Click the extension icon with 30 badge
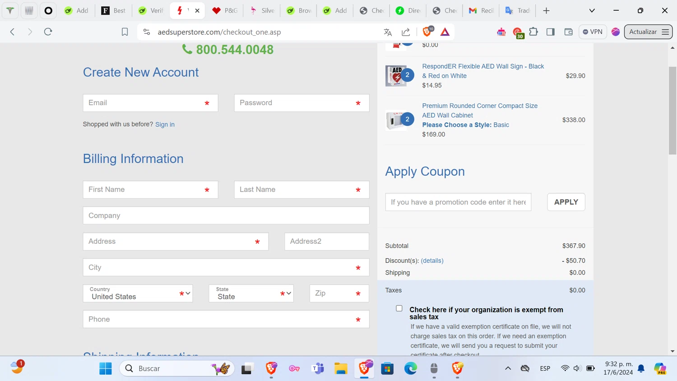 518,33
